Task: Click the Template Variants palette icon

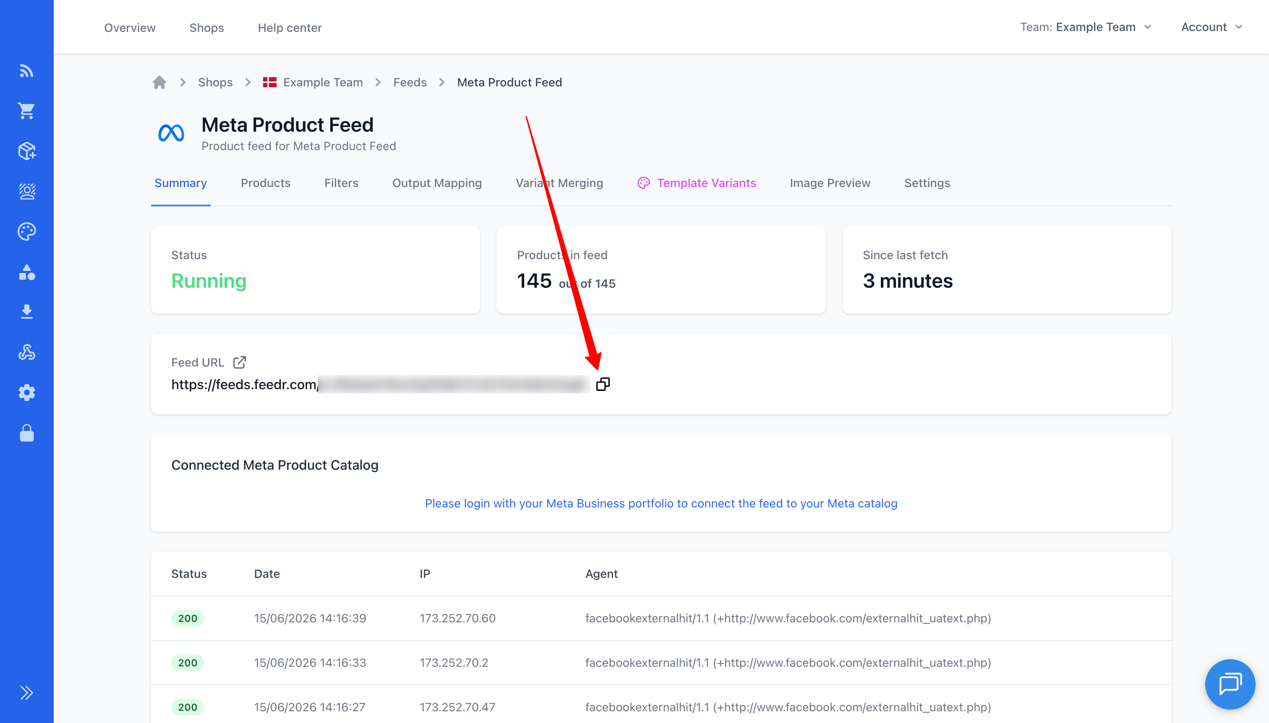Action: 643,183
